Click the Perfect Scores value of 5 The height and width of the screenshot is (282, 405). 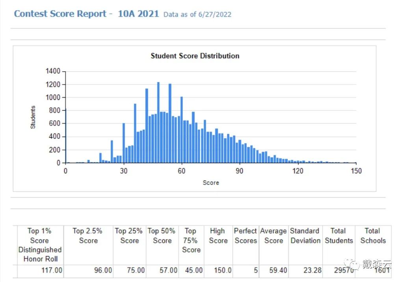255,270
